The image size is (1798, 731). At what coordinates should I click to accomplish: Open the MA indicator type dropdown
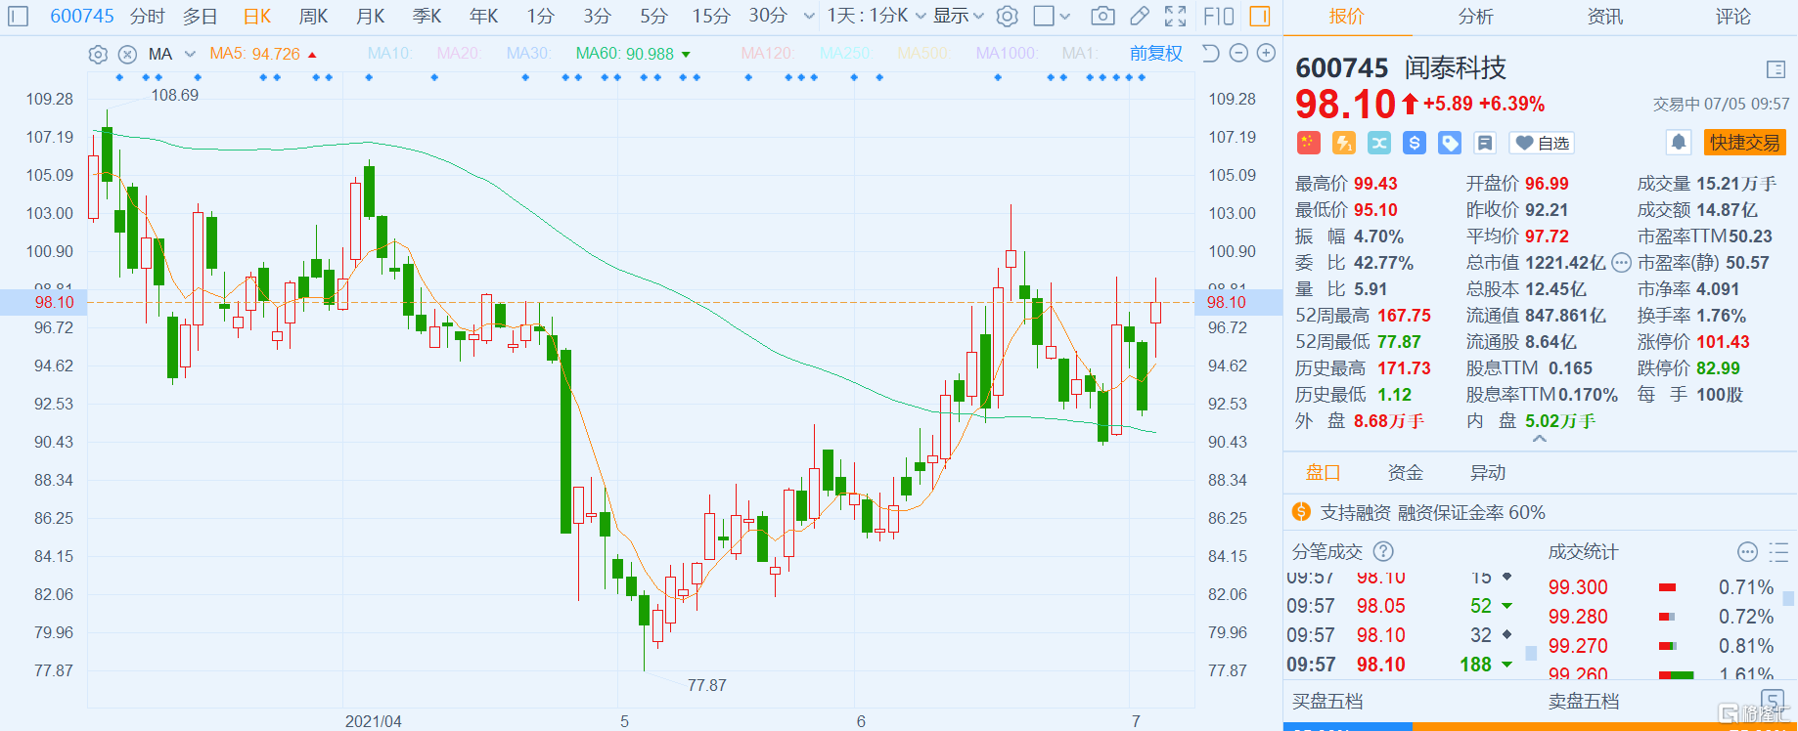click(x=172, y=55)
